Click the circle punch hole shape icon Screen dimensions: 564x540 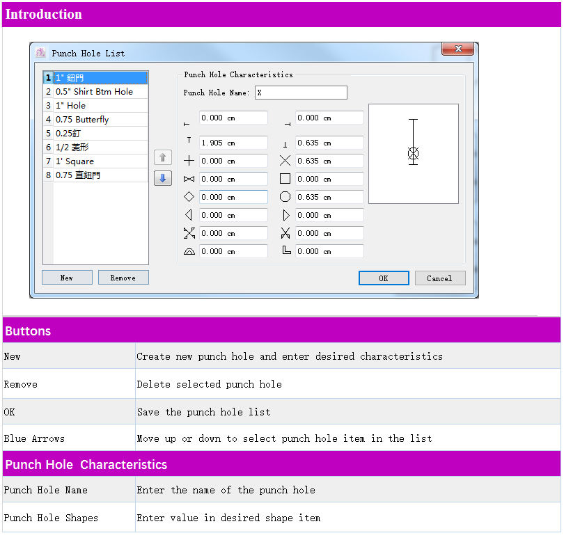tap(285, 197)
